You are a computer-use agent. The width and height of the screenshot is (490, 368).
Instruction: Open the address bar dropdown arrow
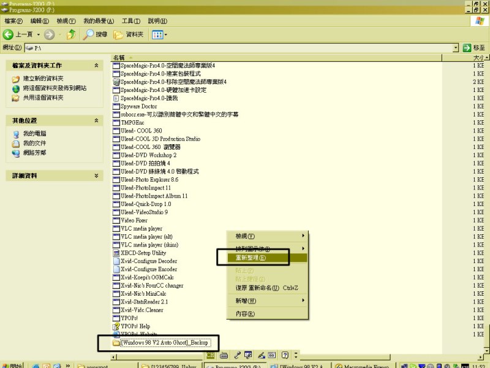pos(456,48)
